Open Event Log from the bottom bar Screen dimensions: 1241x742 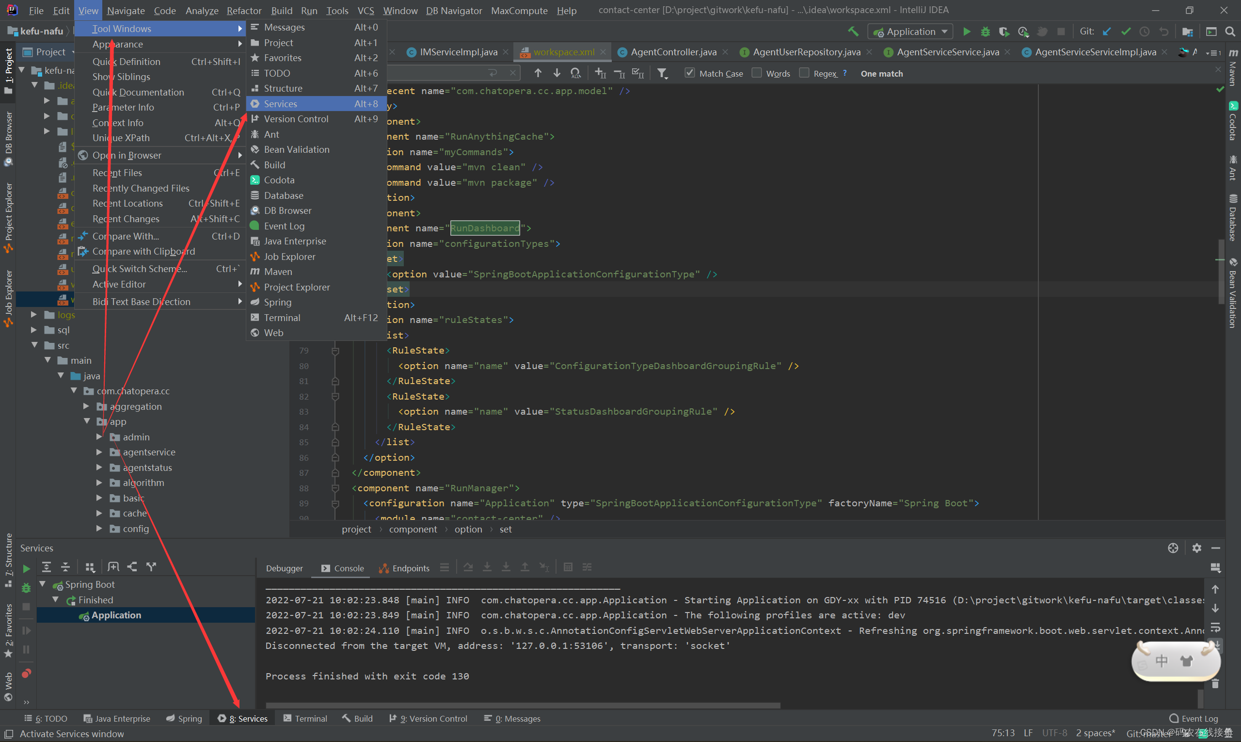coord(1193,719)
